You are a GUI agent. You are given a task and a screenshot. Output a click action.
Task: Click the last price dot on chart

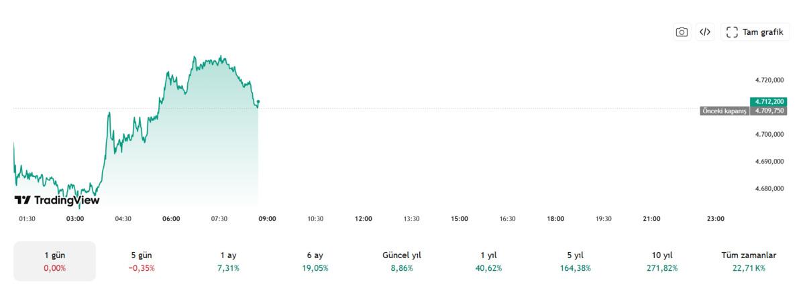click(258, 102)
